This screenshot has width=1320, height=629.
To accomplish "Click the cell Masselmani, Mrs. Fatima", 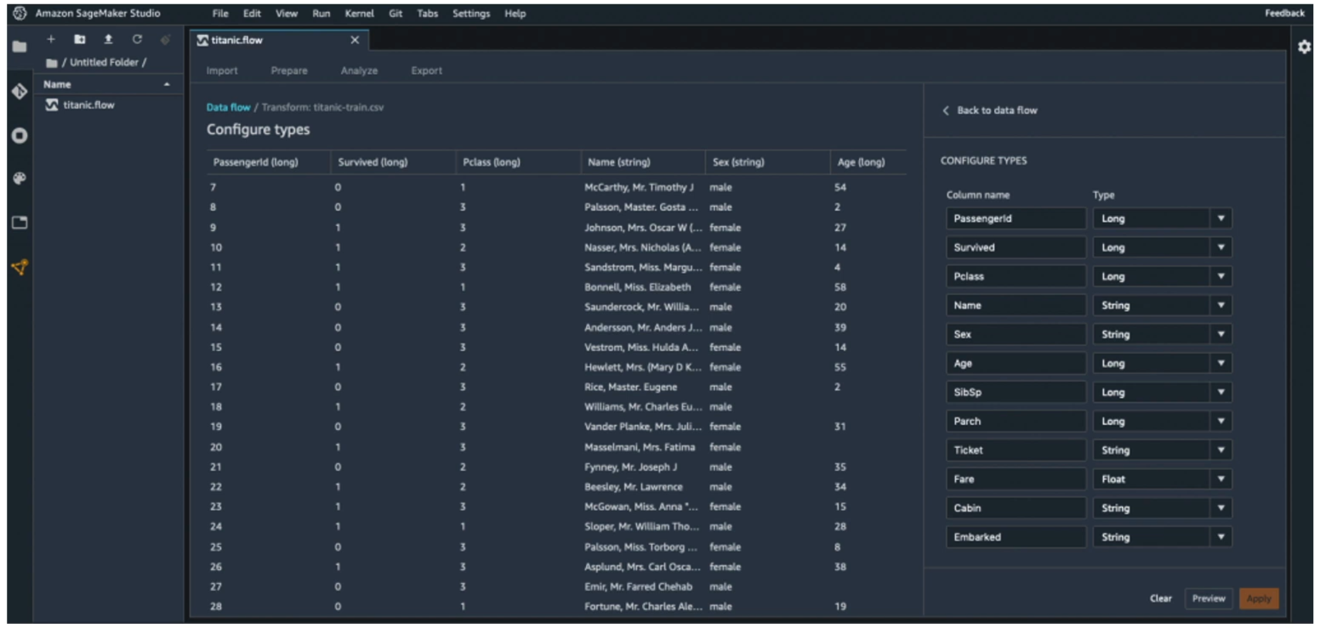I will point(640,447).
